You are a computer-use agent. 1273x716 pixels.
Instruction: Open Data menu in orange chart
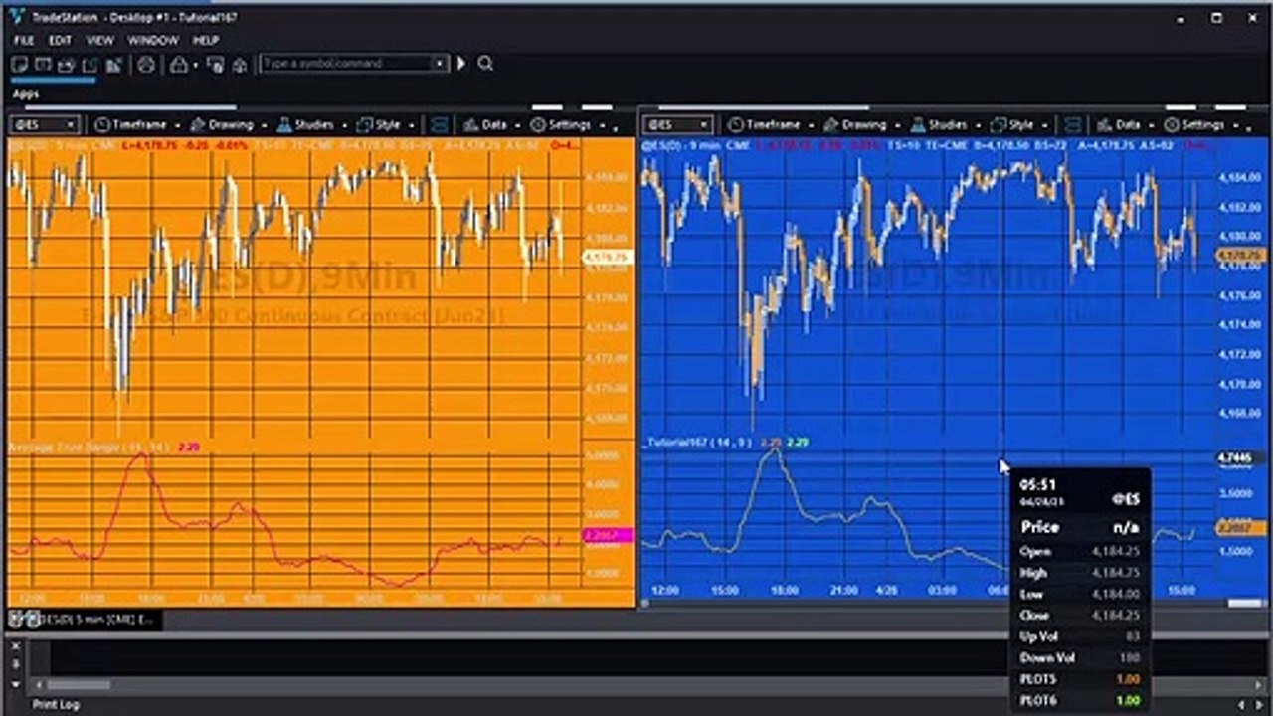tap(494, 125)
